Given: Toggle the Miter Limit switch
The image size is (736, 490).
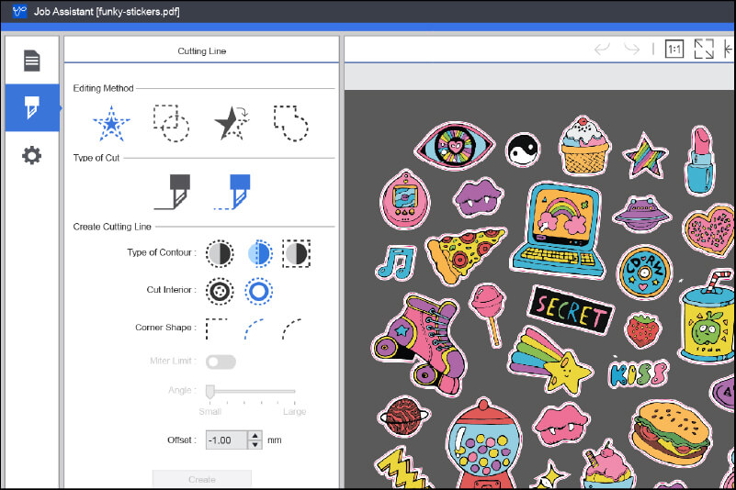Looking at the screenshot, I should [221, 362].
